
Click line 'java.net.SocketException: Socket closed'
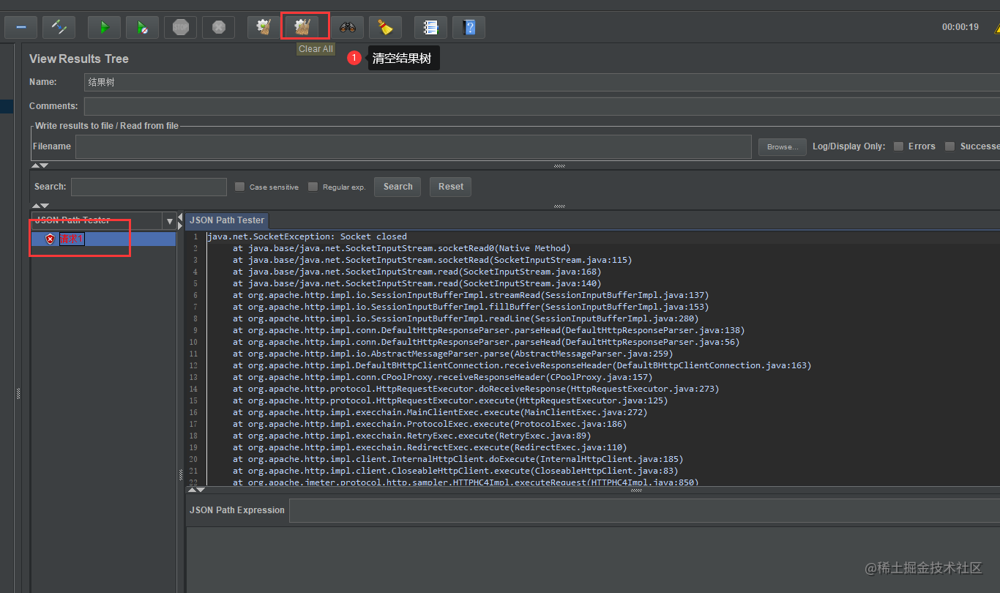pos(307,236)
